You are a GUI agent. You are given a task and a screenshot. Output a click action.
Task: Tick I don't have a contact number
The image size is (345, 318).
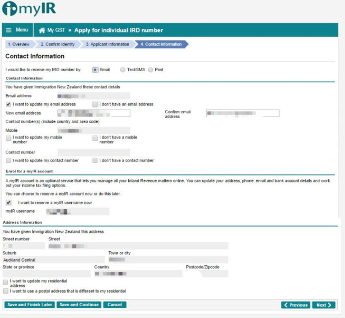pos(95,161)
